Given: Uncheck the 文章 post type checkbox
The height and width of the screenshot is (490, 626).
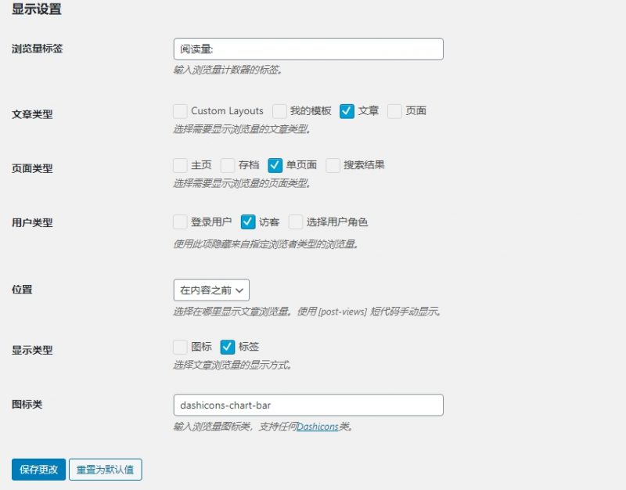Looking at the screenshot, I should coord(347,111).
